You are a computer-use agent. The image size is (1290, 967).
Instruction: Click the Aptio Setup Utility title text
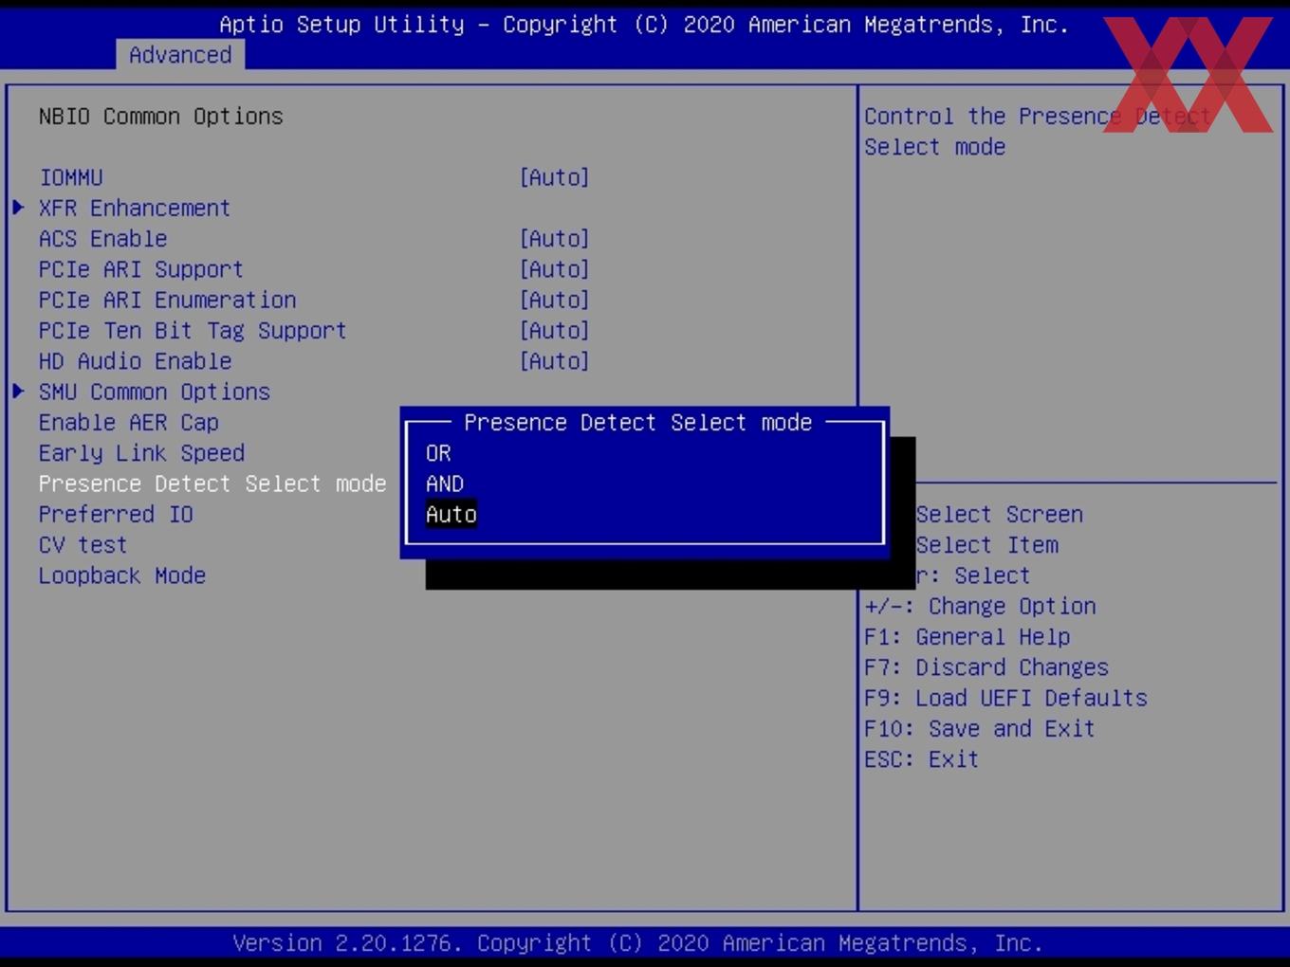(x=644, y=25)
